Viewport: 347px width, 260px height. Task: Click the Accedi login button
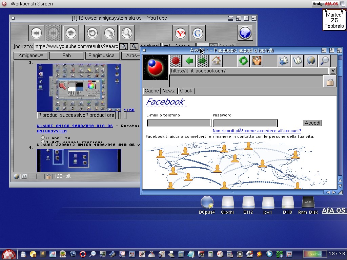pyautogui.click(x=312, y=123)
